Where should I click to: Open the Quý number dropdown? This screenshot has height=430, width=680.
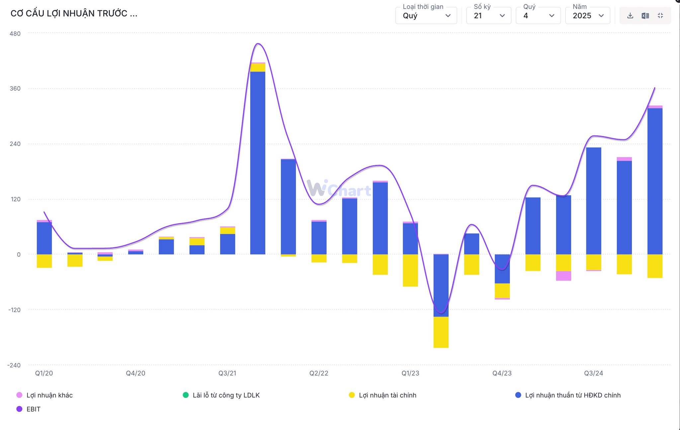coord(538,16)
